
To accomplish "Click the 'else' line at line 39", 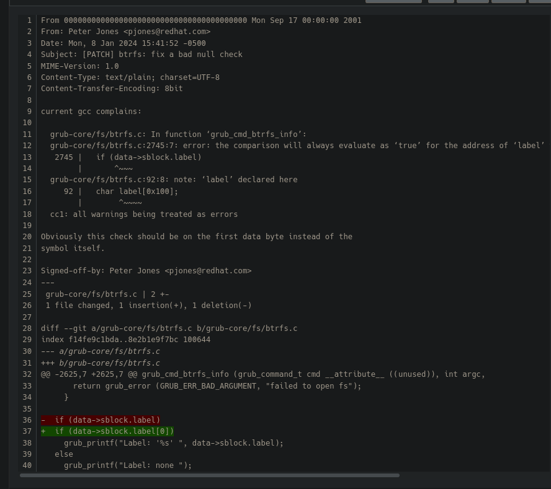I will tap(64, 454).
